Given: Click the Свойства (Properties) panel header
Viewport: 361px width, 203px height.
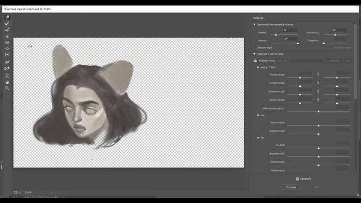Looking at the screenshot, I should (258, 18).
